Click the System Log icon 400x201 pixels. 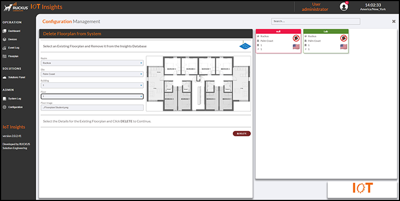pos(4,99)
